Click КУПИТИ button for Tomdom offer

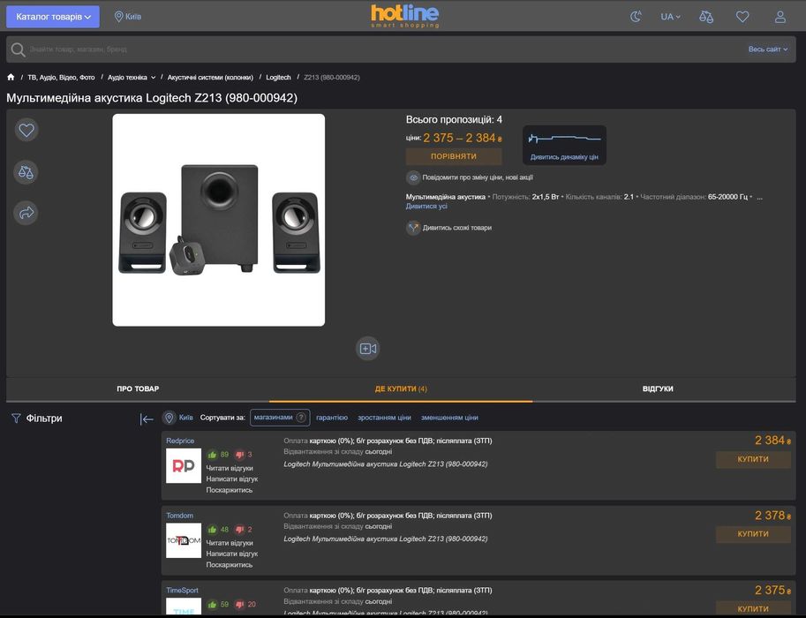click(753, 534)
